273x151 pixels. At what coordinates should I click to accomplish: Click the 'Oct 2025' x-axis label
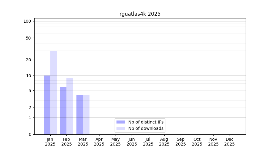click(197, 142)
